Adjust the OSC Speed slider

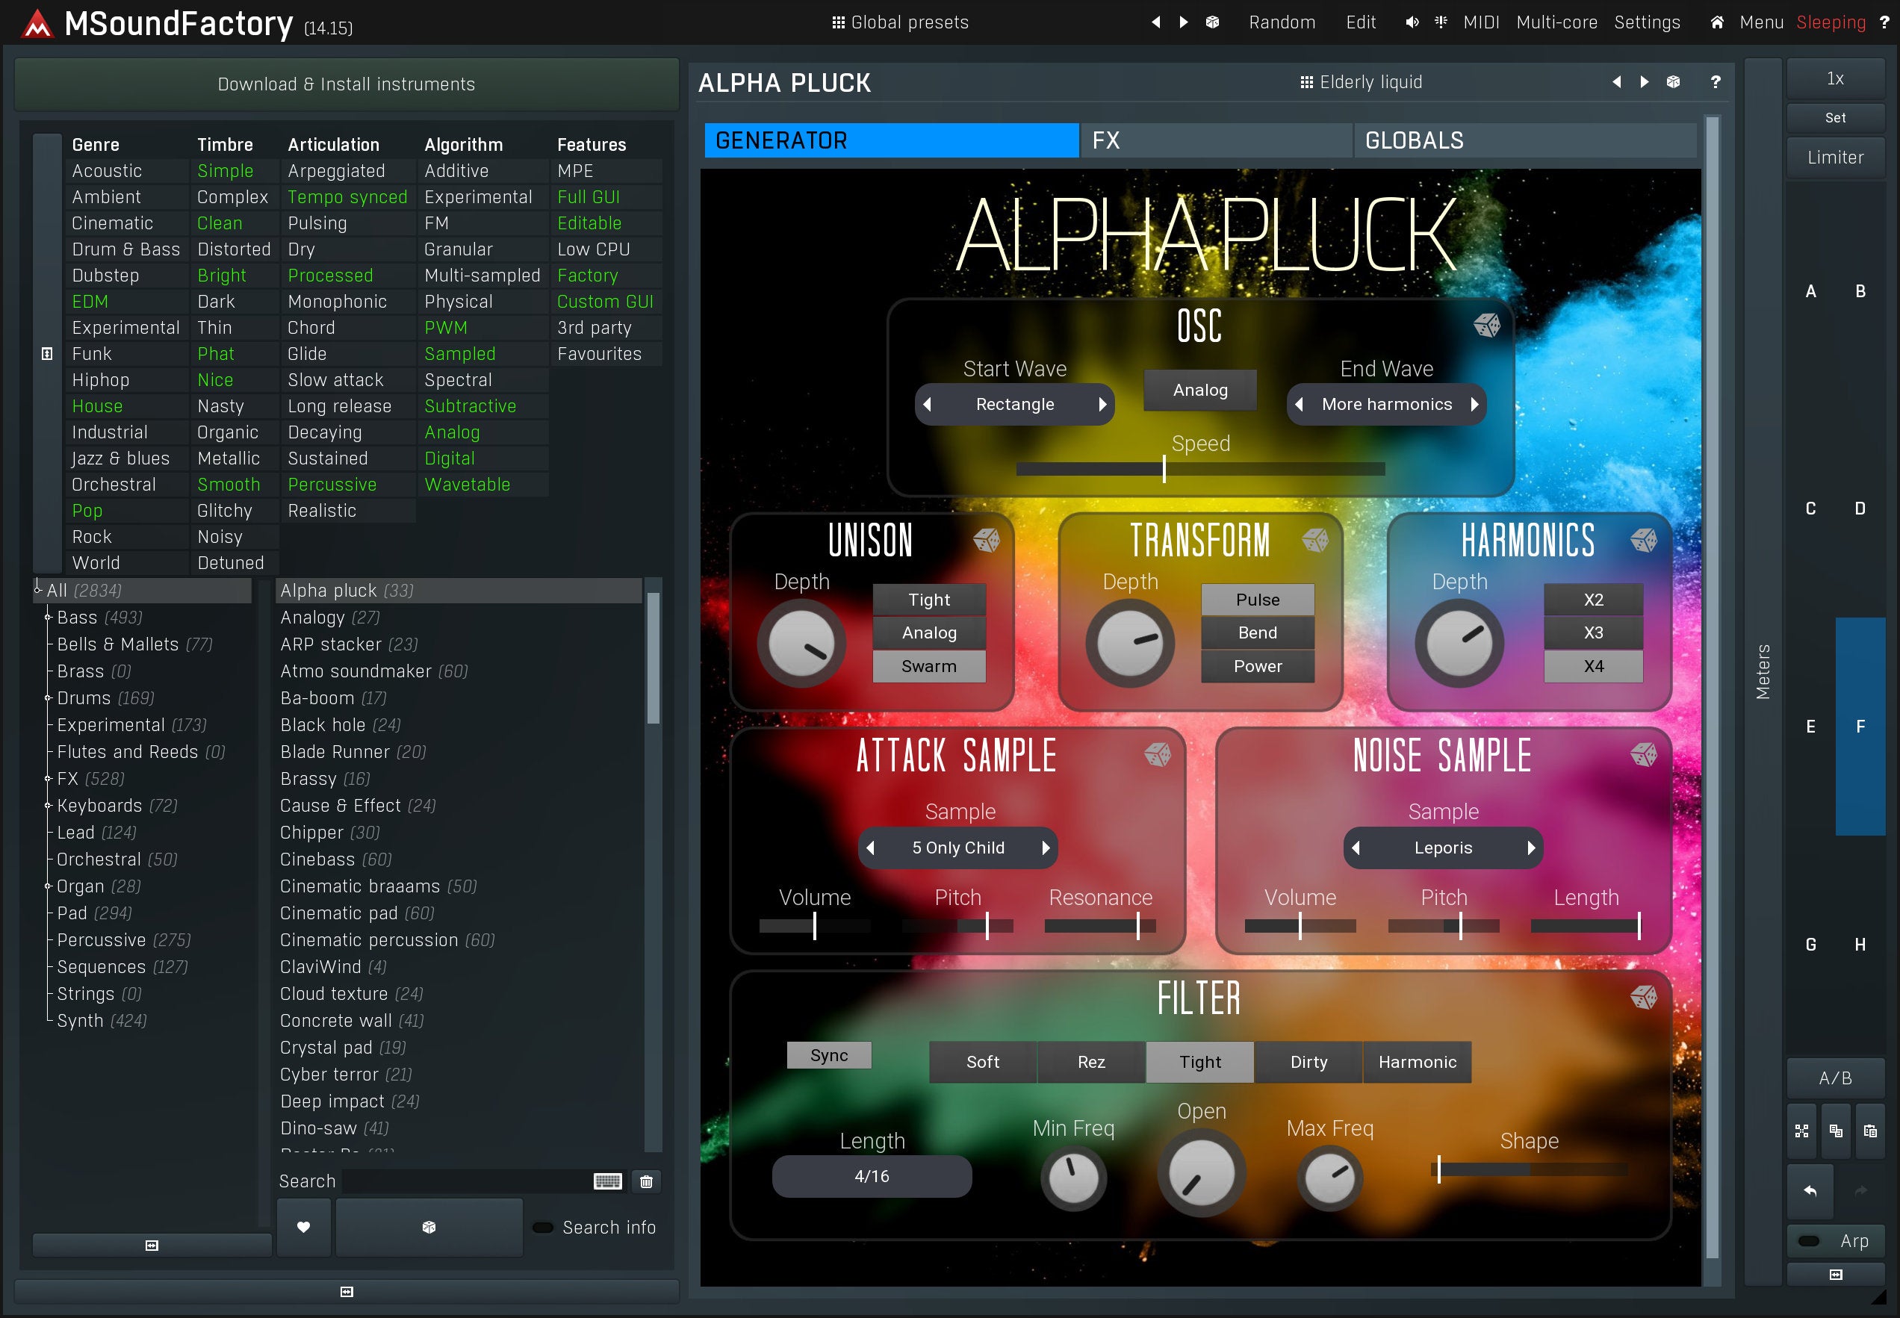tap(1164, 469)
